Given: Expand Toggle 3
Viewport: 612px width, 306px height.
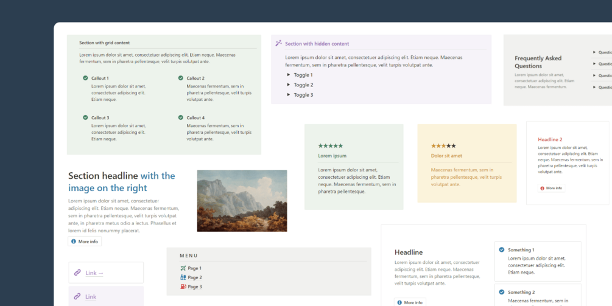Looking at the screenshot, I should tap(300, 95).
